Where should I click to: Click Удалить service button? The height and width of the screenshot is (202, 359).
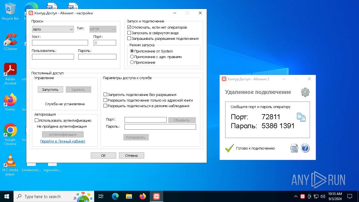click(79, 89)
